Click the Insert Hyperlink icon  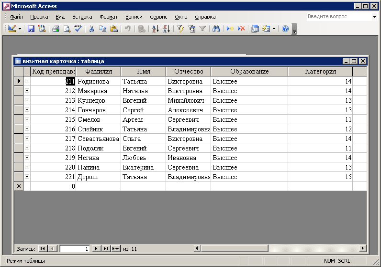coord(141,29)
